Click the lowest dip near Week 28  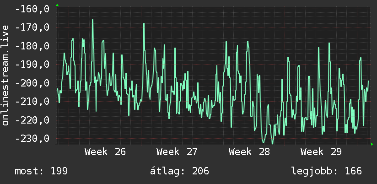tap(272, 143)
